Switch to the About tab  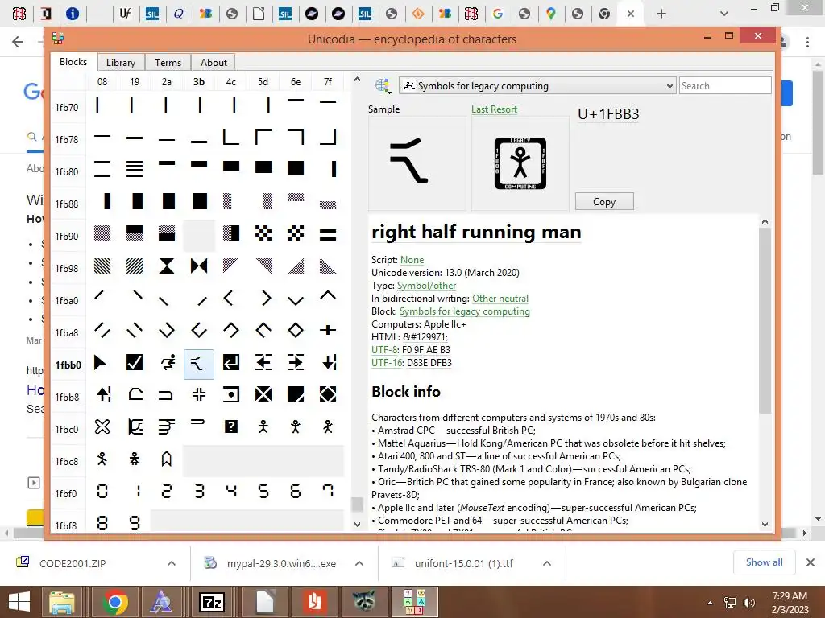[x=214, y=62]
